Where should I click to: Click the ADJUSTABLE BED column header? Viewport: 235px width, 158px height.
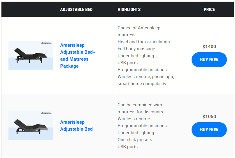click(x=76, y=10)
